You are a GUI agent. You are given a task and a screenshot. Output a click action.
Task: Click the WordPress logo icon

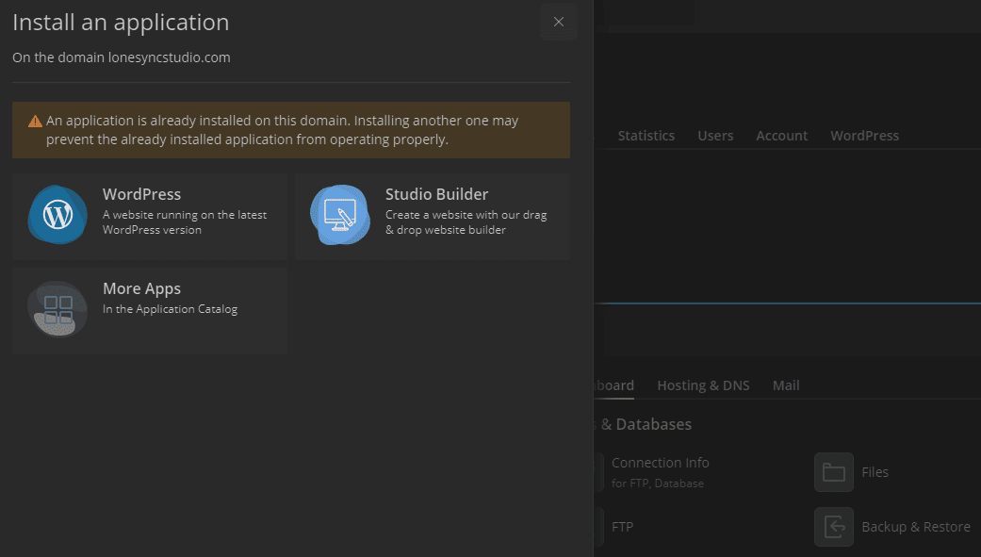point(57,216)
